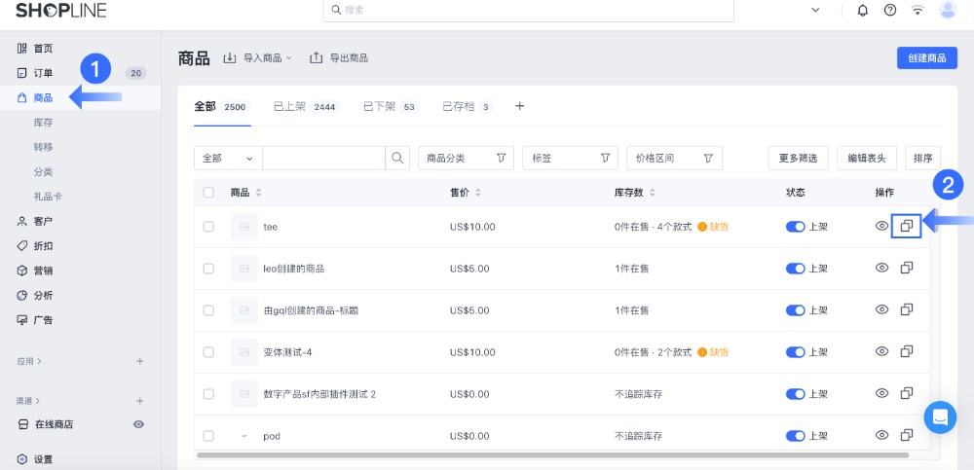Click the notification bell icon

(862, 10)
